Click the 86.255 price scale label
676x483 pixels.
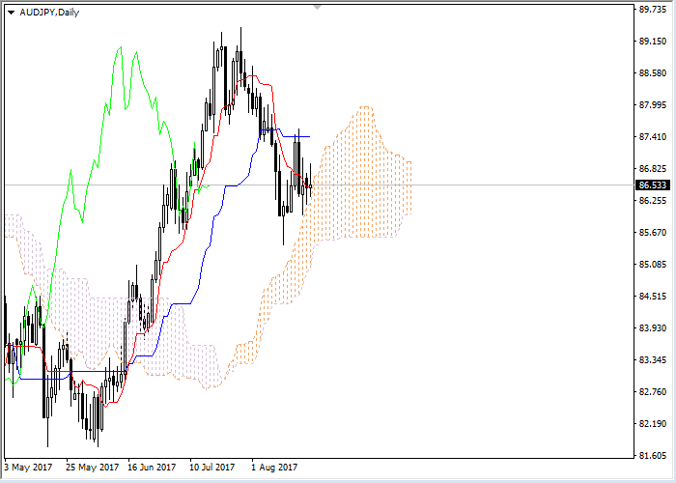652,201
